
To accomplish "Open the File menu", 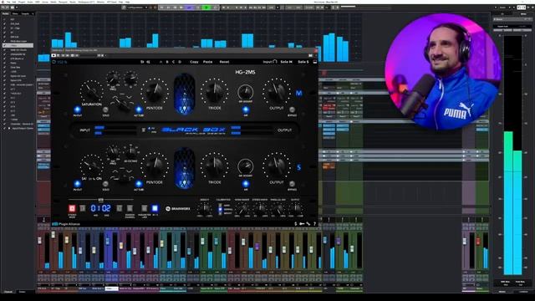I will click(x=8, y=2).
